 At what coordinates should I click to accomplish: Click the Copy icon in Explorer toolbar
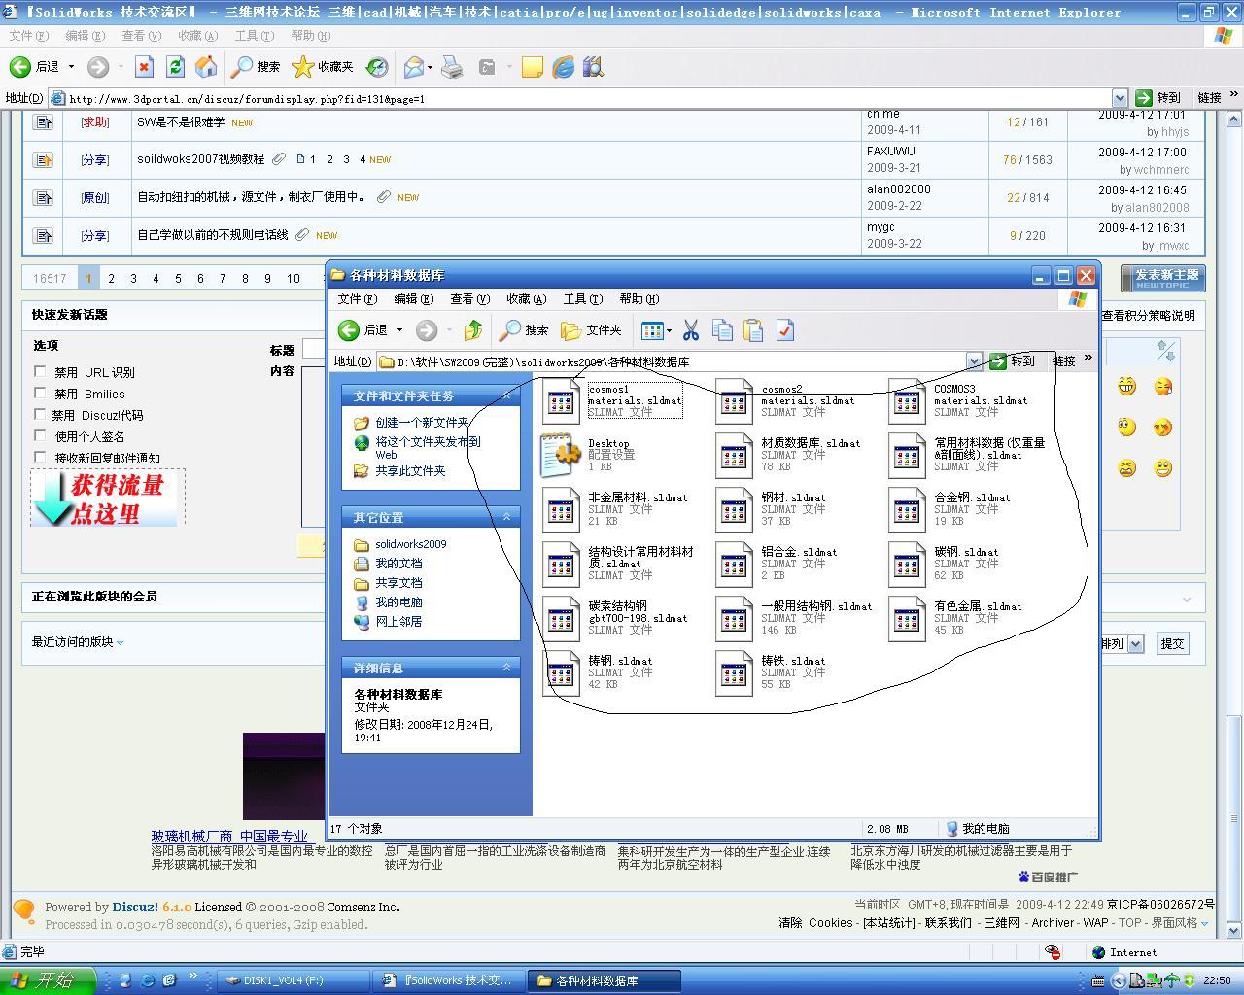coord(722,330)
